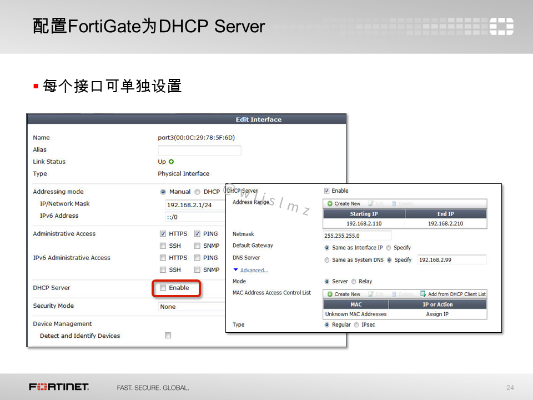Click the Edit icon in MAC Access Control toolbar
Image resolution: width=533 pixels, height=400 pixels.
376,294
